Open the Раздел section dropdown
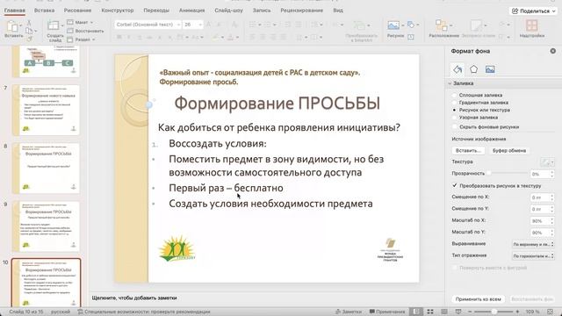Image resolution: width=562 pixels, height=316 pixels. point(82,39)
